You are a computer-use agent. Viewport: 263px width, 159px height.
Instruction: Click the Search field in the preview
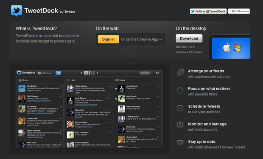pyautogui.click(x=145, y=73)
